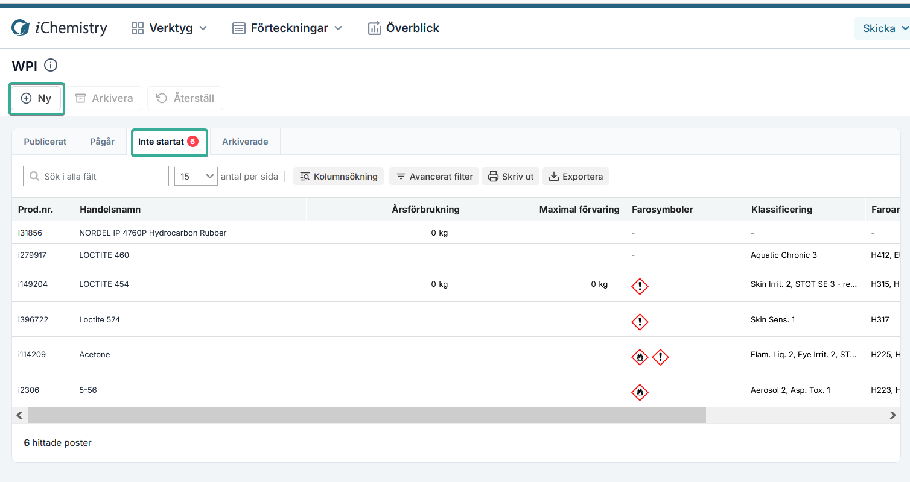Click the iChemistry logo
Screen dimensions: 910x482
[59, 28]
